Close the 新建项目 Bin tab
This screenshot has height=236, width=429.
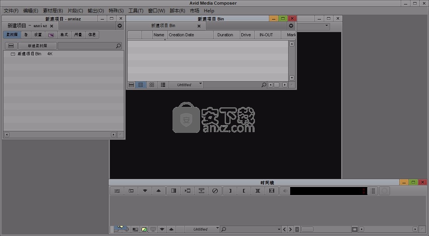[x=199, y=26]
